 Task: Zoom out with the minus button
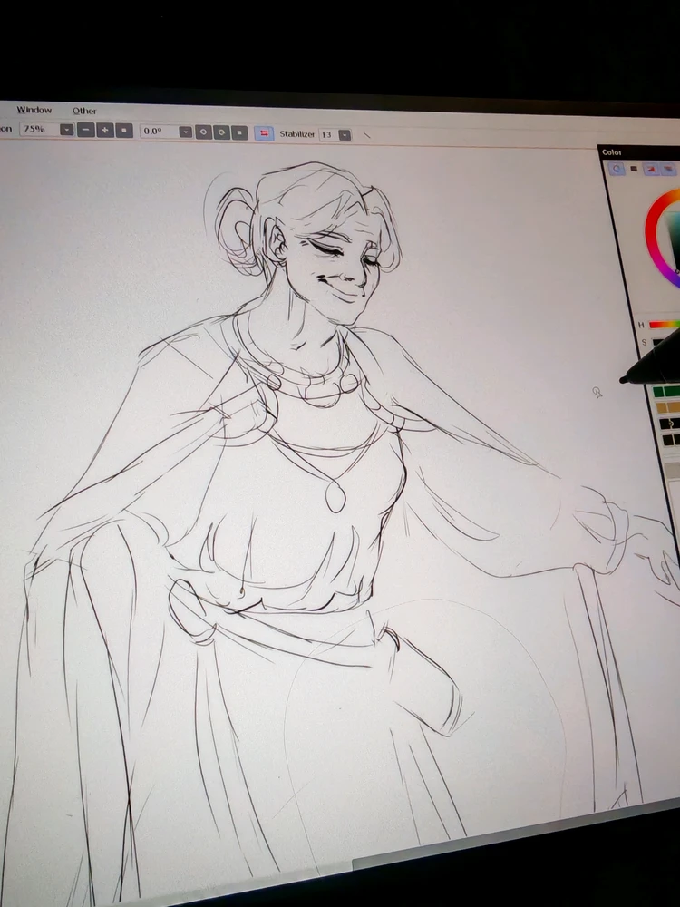85,130
